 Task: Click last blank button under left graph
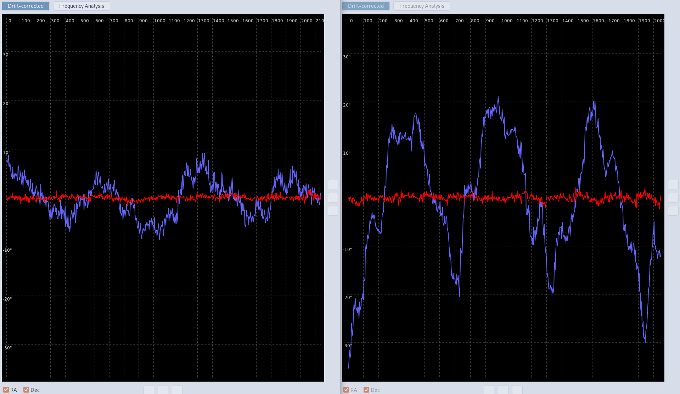pos(177,390)
